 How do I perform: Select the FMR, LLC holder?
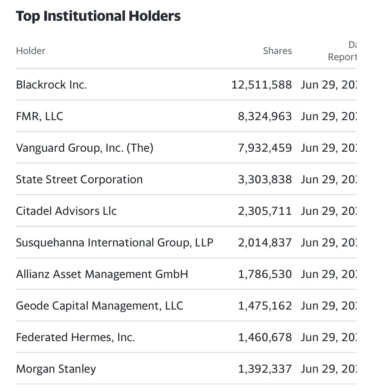coord(40,116)
